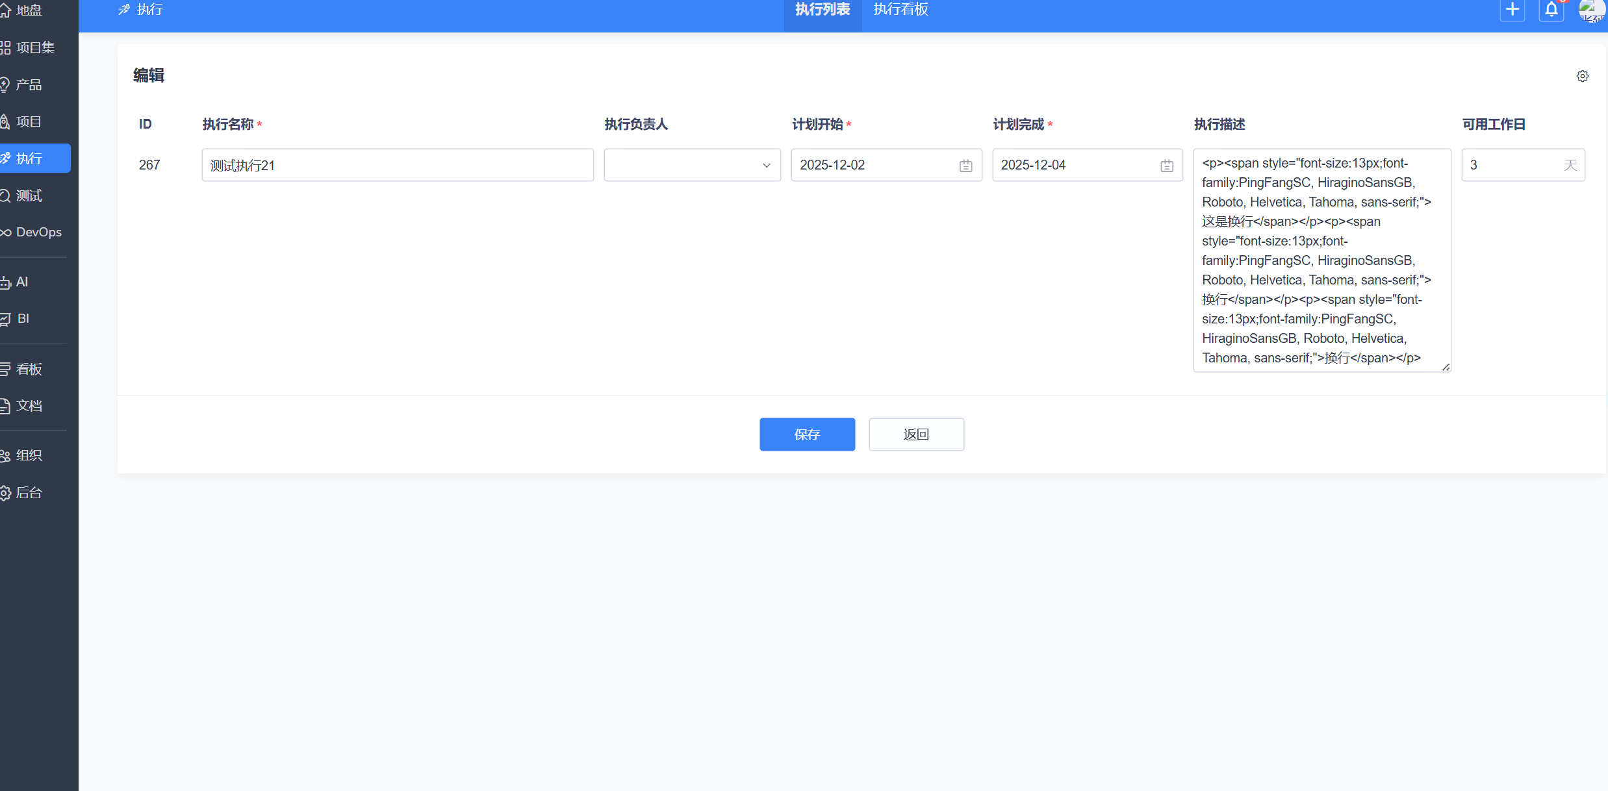The height and width of the screenshot is (791, 1608).
Task: Open the notification bell
Action: tap(1551, 10)
